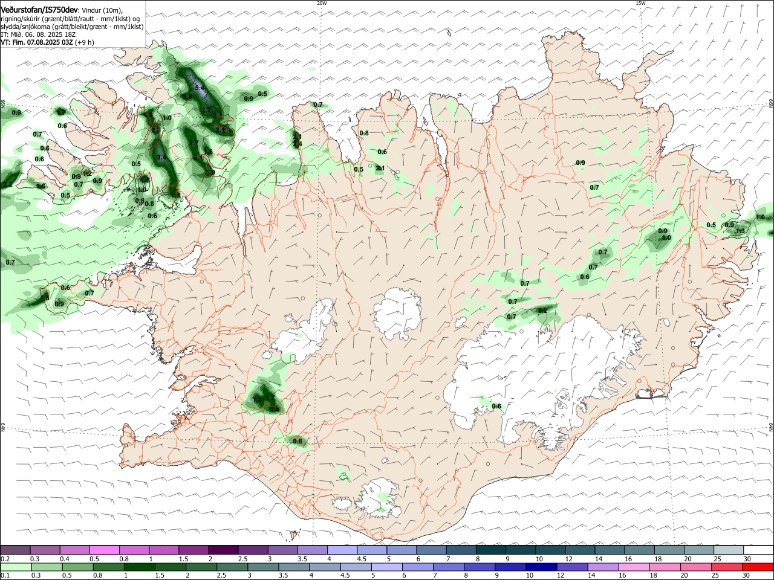
Task: Click the Veðurstofan/IS750dev title text
Action: tap(39, 10)
